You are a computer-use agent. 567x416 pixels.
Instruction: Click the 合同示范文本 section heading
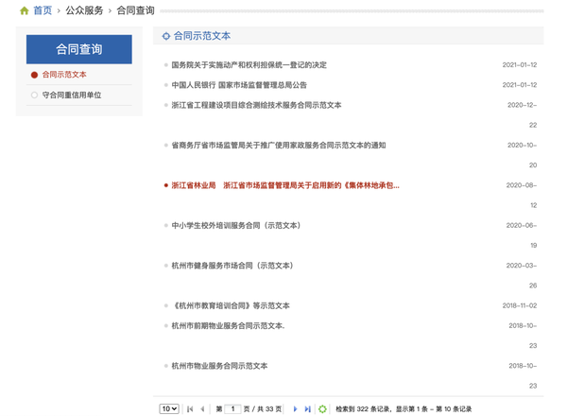[202, 36]
